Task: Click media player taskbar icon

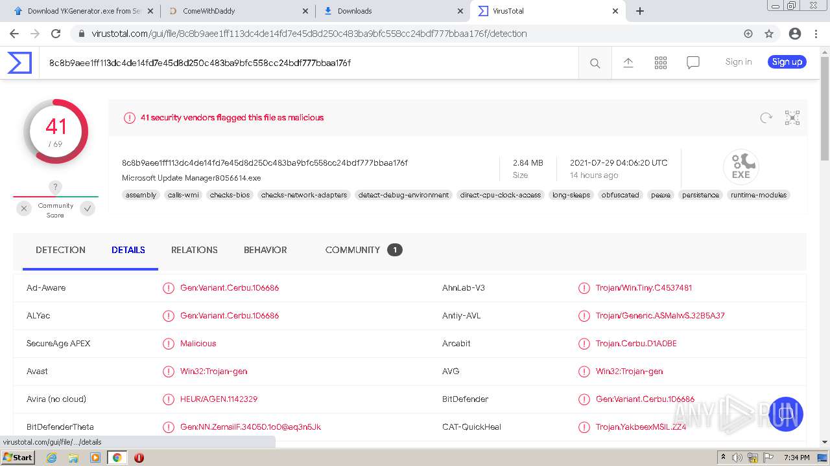Action: [95, 458]
